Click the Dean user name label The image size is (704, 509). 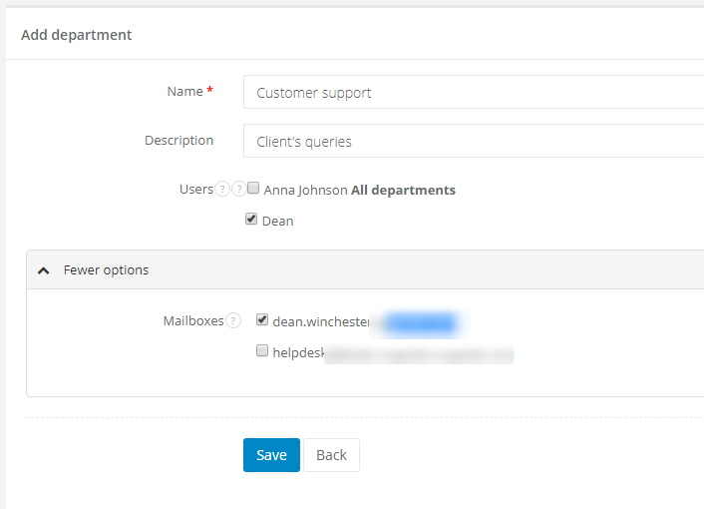pyautogui.click(x=277, y=221)
